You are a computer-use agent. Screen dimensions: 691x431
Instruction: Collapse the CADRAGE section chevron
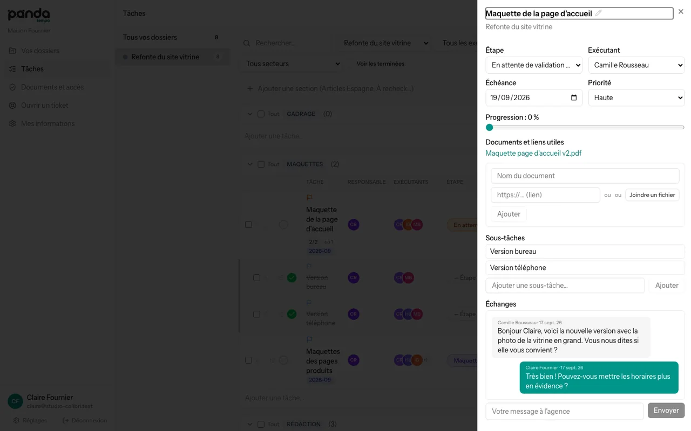click(250, 114)
